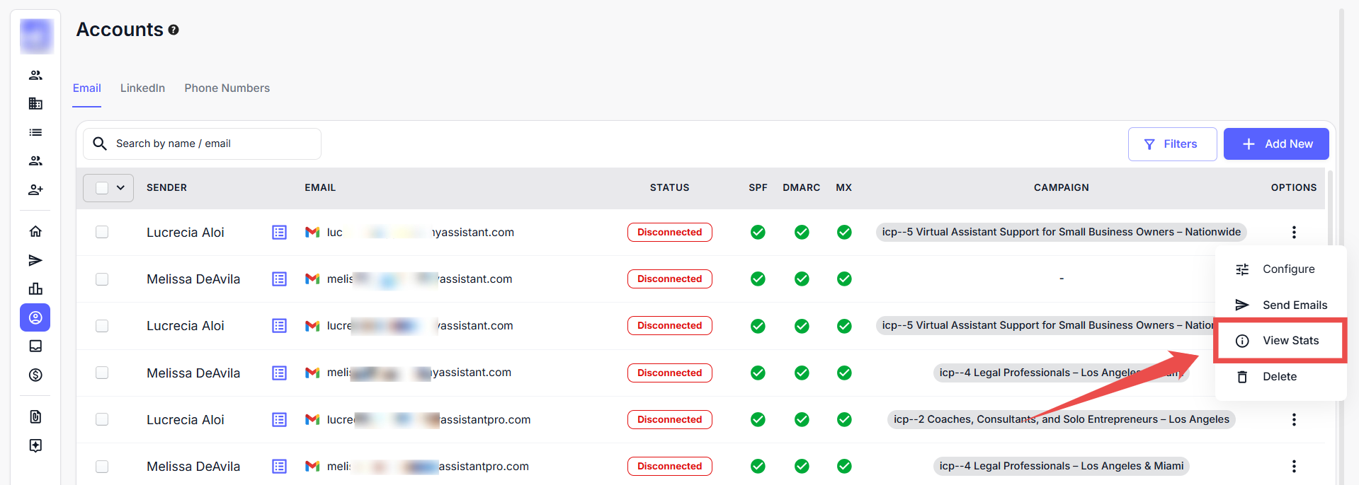
Task: Open options menu for first Lucrecia Aloi row
Action: click(1293, 232)
